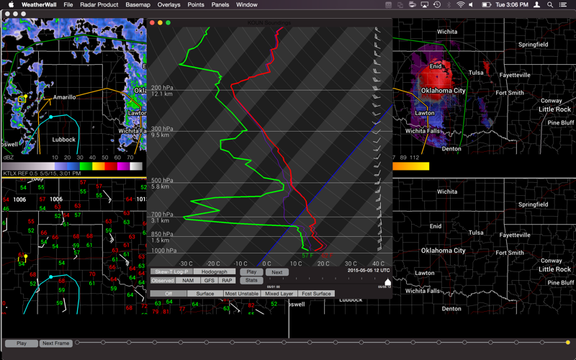Select the Skew-T Log-P view
Viewport: 576px width, 360px height.
[x=171, y=272]
